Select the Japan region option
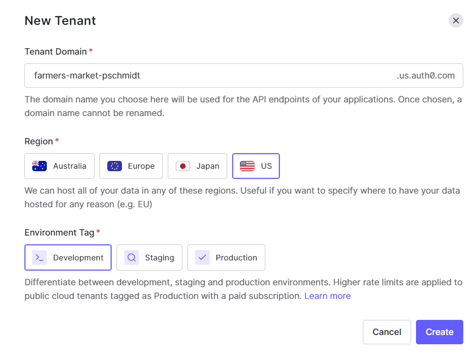 [198, 166]
